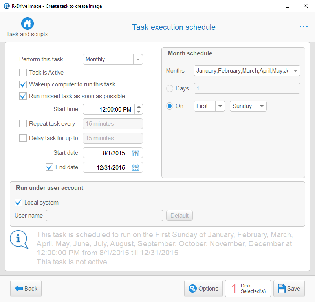Increase Start time with up arrow
The height and width of the screenshot is (302, 315).
point(139,106)
